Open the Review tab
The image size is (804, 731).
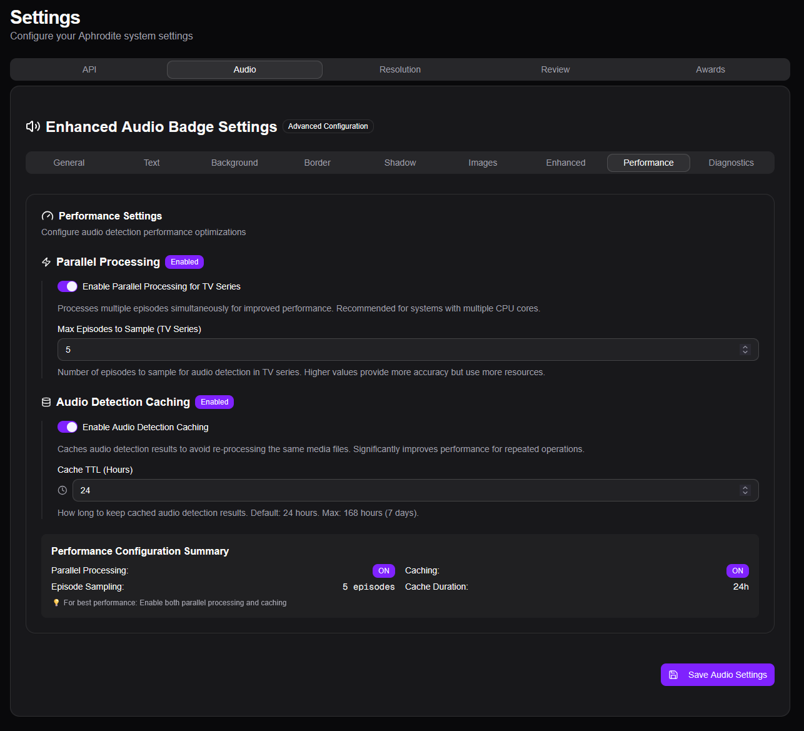pyautogui.click(x=555, y=69)
